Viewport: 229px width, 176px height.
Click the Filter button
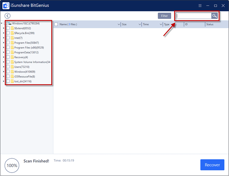(x=164, y=16)
